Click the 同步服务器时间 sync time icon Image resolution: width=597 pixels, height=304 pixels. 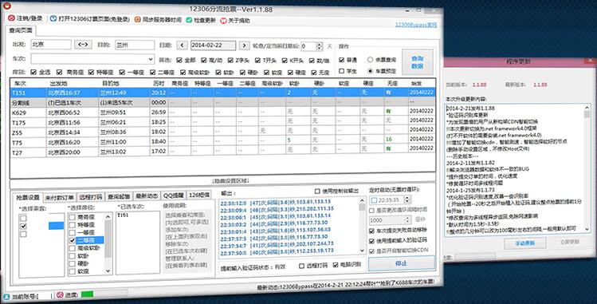[x=137, y=19]
